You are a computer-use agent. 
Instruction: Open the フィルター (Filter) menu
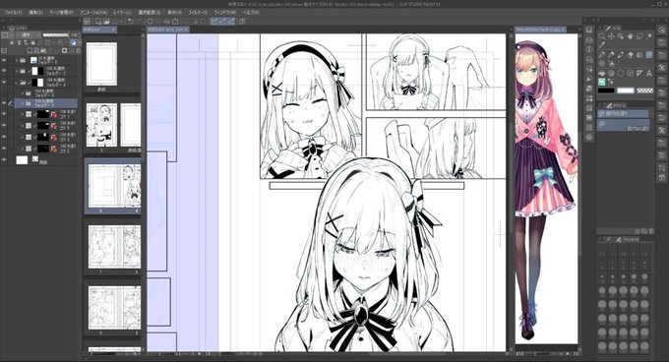198,13
